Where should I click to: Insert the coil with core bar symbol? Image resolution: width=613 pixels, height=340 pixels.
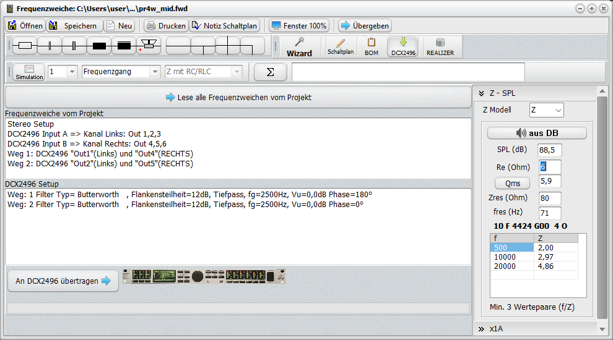click(124, 46)
